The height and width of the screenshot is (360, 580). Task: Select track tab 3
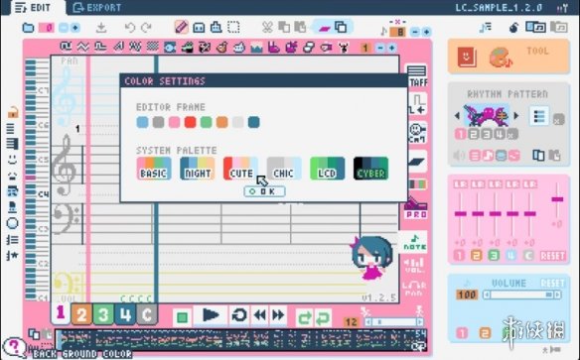(103, 314)
